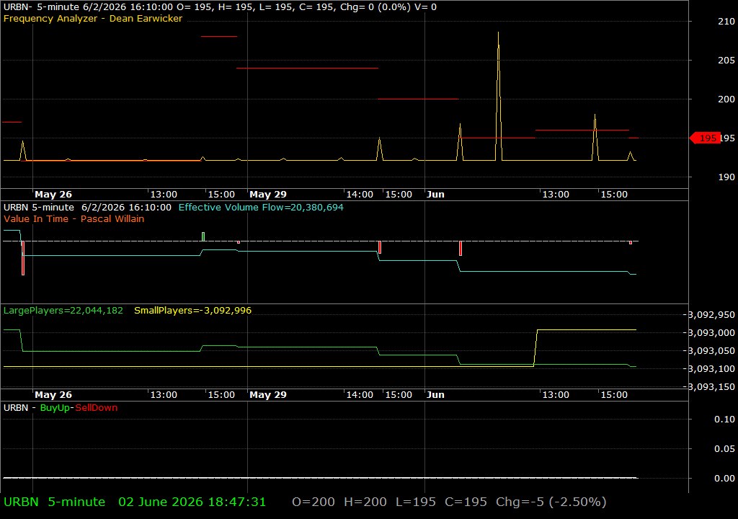Click the red 195 price marker tag
The image size is (738, 519).
(x=705, y=138)
